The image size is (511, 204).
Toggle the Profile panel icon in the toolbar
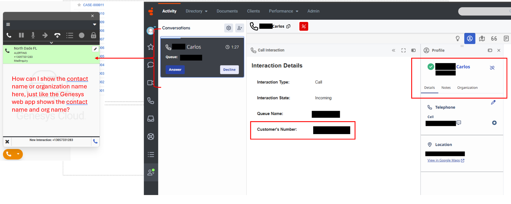[470, 39]
